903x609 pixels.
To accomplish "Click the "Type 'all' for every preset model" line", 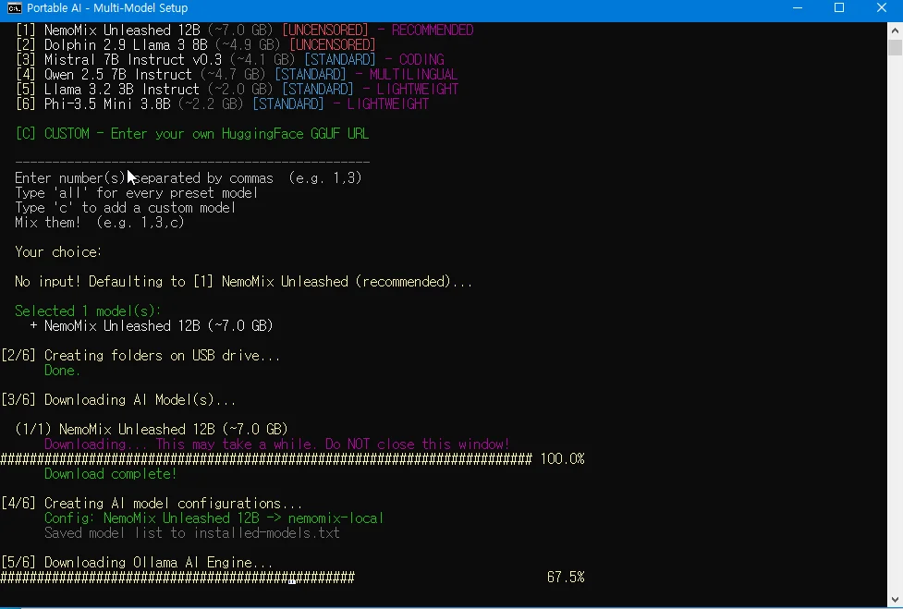I will pyautogui.click(x=136, y=193).
